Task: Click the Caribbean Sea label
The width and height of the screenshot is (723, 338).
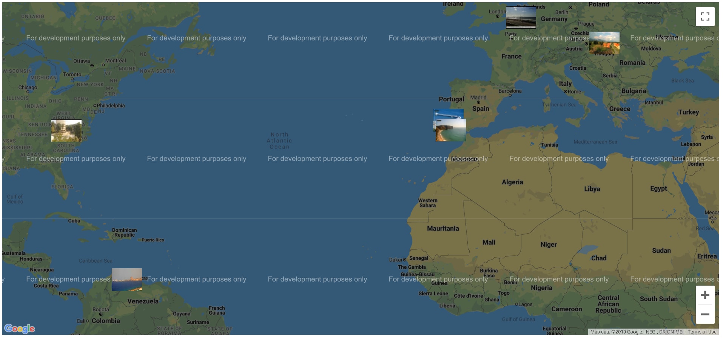Action: [x=96, y=261]
